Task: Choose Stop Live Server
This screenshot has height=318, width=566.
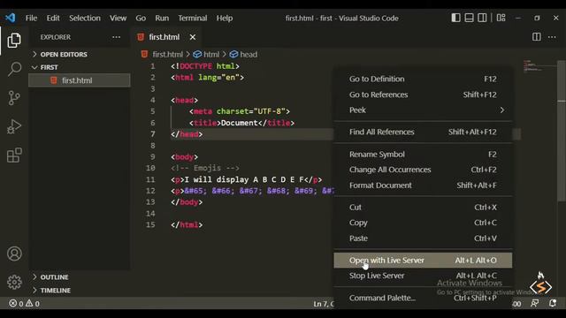Action: click(423, 276)
